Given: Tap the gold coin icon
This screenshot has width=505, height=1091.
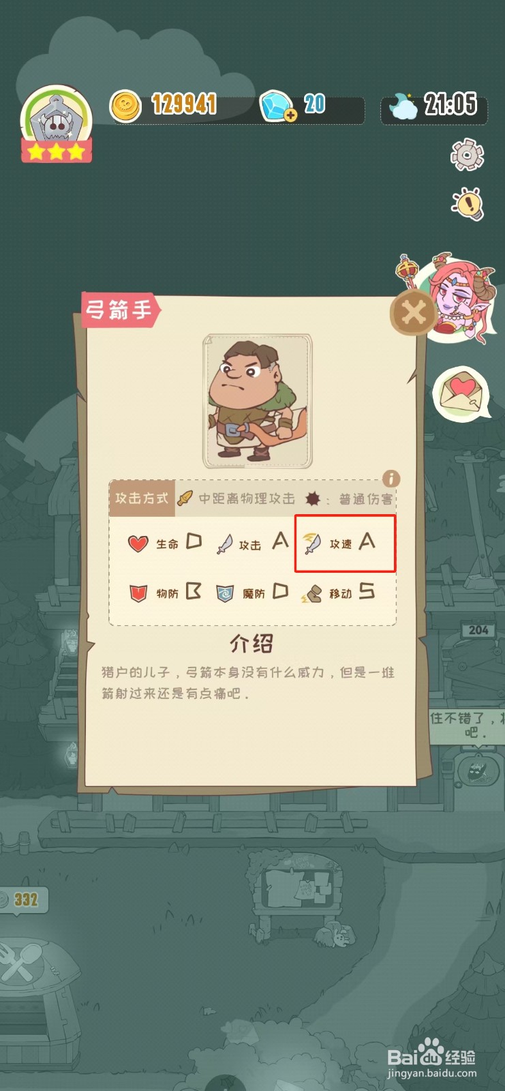Looking at the screenshot, I should pyautogui.click(x=125, y=106).
